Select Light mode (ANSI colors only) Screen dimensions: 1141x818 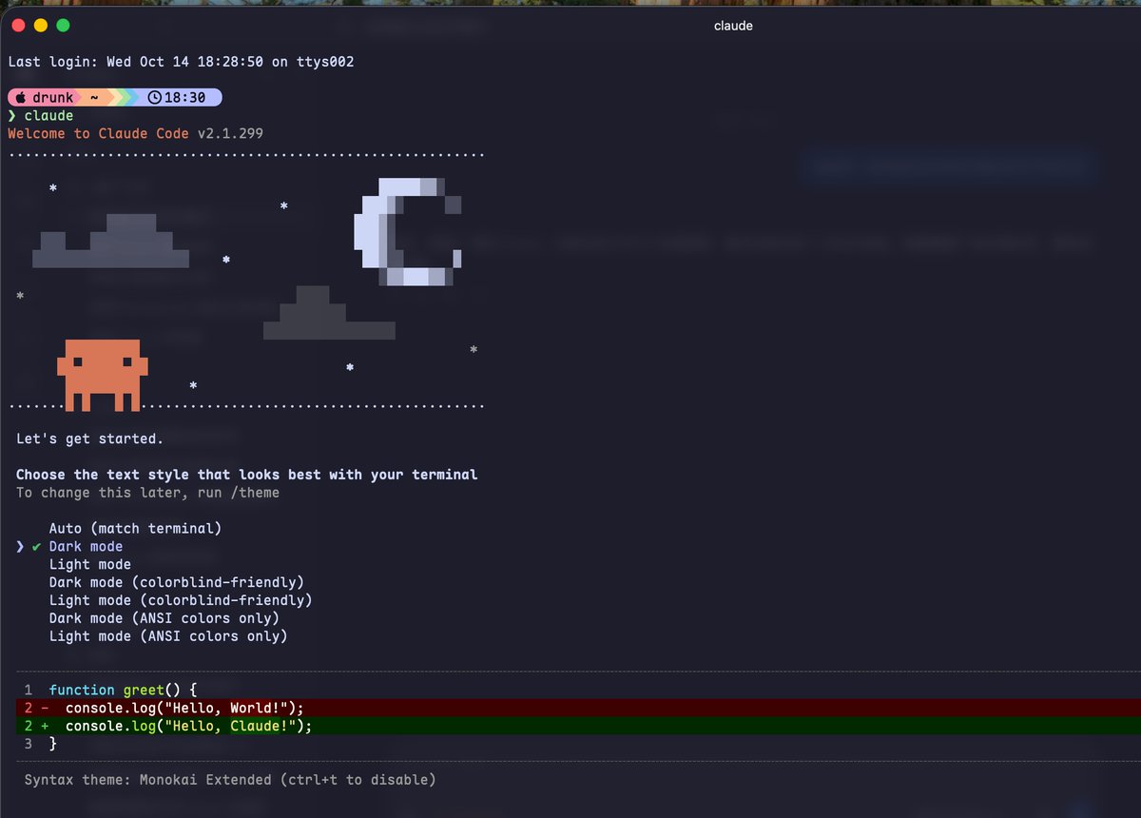[168, 636]
